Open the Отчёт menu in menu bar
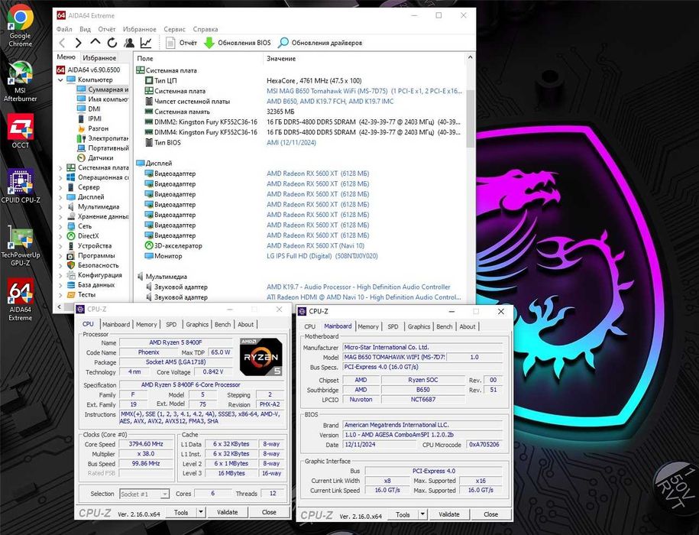 coord(106,29)
